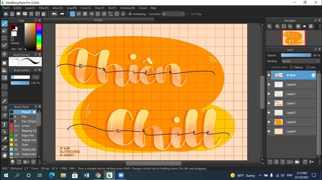
Task: Open add-layer options dropdown arrow
Action: [x=292, y=162]
